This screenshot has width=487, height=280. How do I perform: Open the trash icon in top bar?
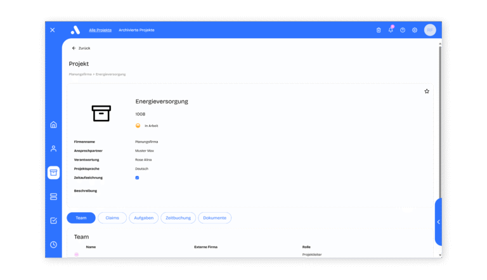click(x=379, y=30)
